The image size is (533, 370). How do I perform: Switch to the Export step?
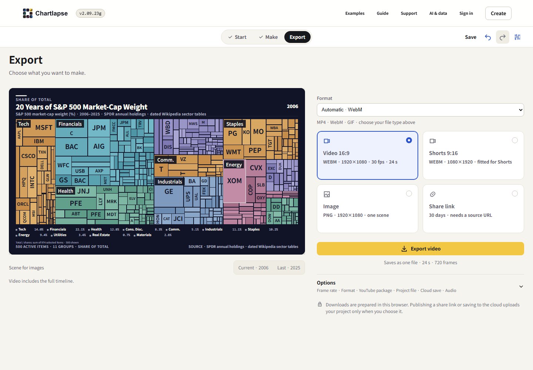click(x=297, y=37)
